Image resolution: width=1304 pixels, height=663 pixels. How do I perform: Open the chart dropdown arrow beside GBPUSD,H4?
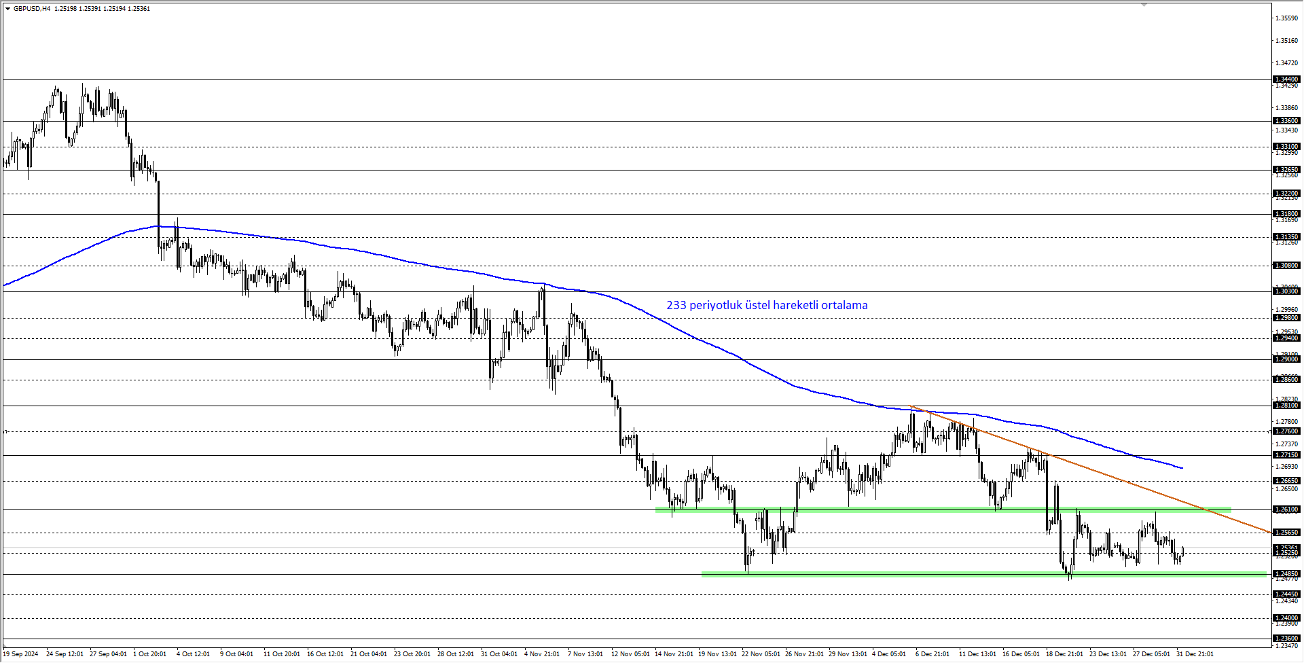click(x=7, y=9)
